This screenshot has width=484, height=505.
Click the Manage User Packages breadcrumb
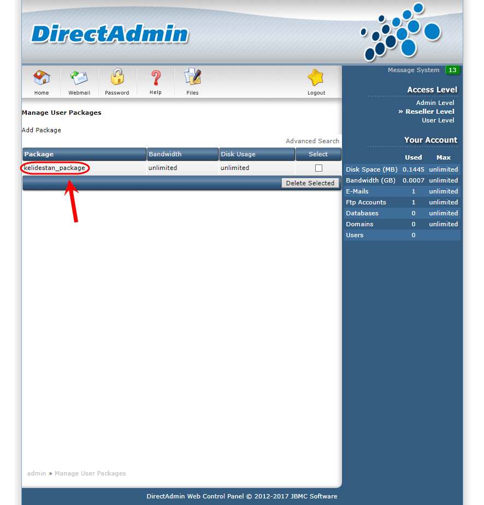pos(90,473)
